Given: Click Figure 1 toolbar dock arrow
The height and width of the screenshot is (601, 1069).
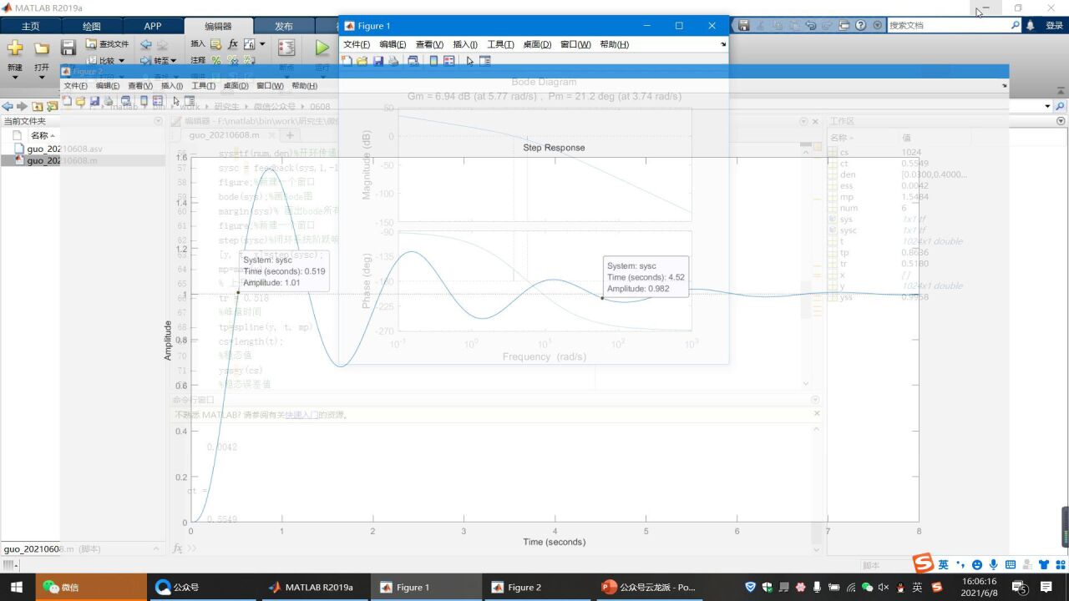Looking at the screenshot, I should click(723, 44).
